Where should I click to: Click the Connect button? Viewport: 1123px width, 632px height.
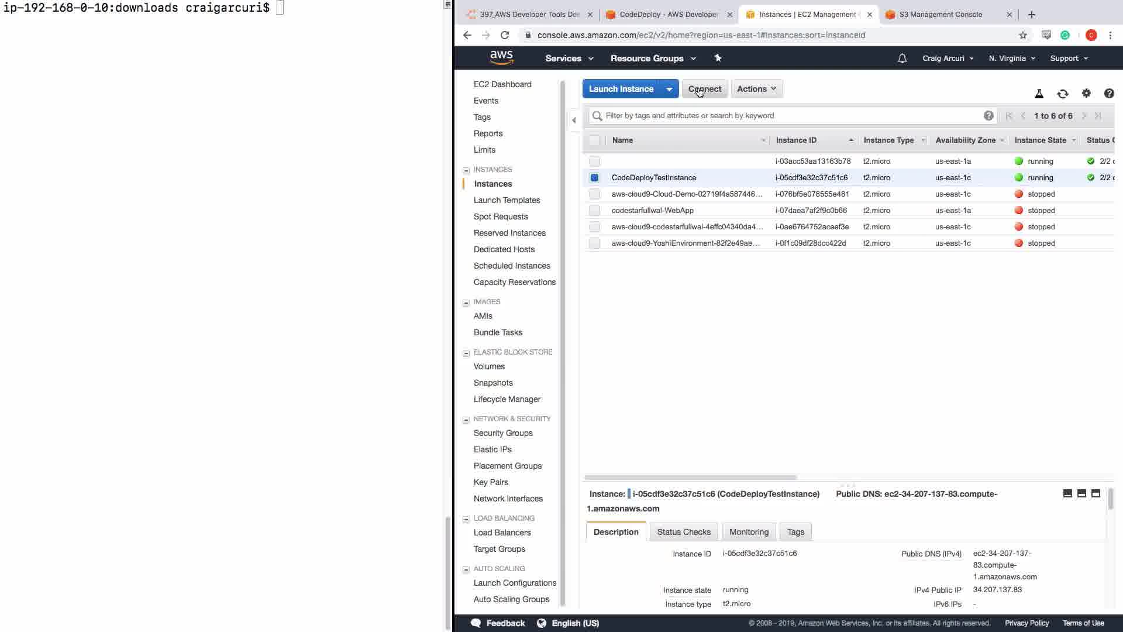pyautogui.click(x=704, y=89)
